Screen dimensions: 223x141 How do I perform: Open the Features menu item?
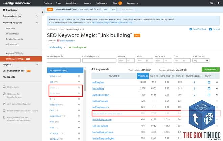(48, 3)
